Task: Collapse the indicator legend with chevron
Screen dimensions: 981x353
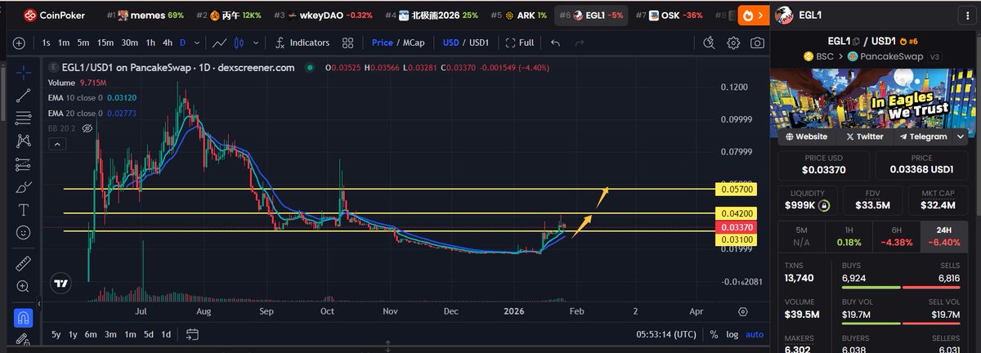Action: click(x=57, y=144)
